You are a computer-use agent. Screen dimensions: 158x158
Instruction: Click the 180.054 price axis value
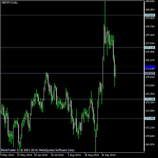150,10
